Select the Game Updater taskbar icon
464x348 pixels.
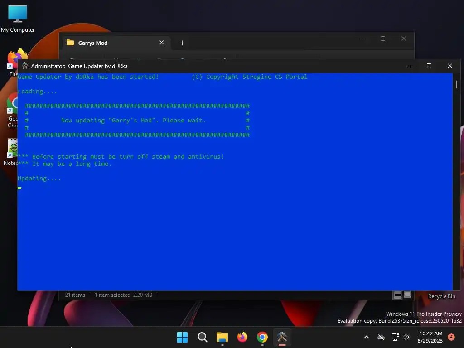point(282,337)
